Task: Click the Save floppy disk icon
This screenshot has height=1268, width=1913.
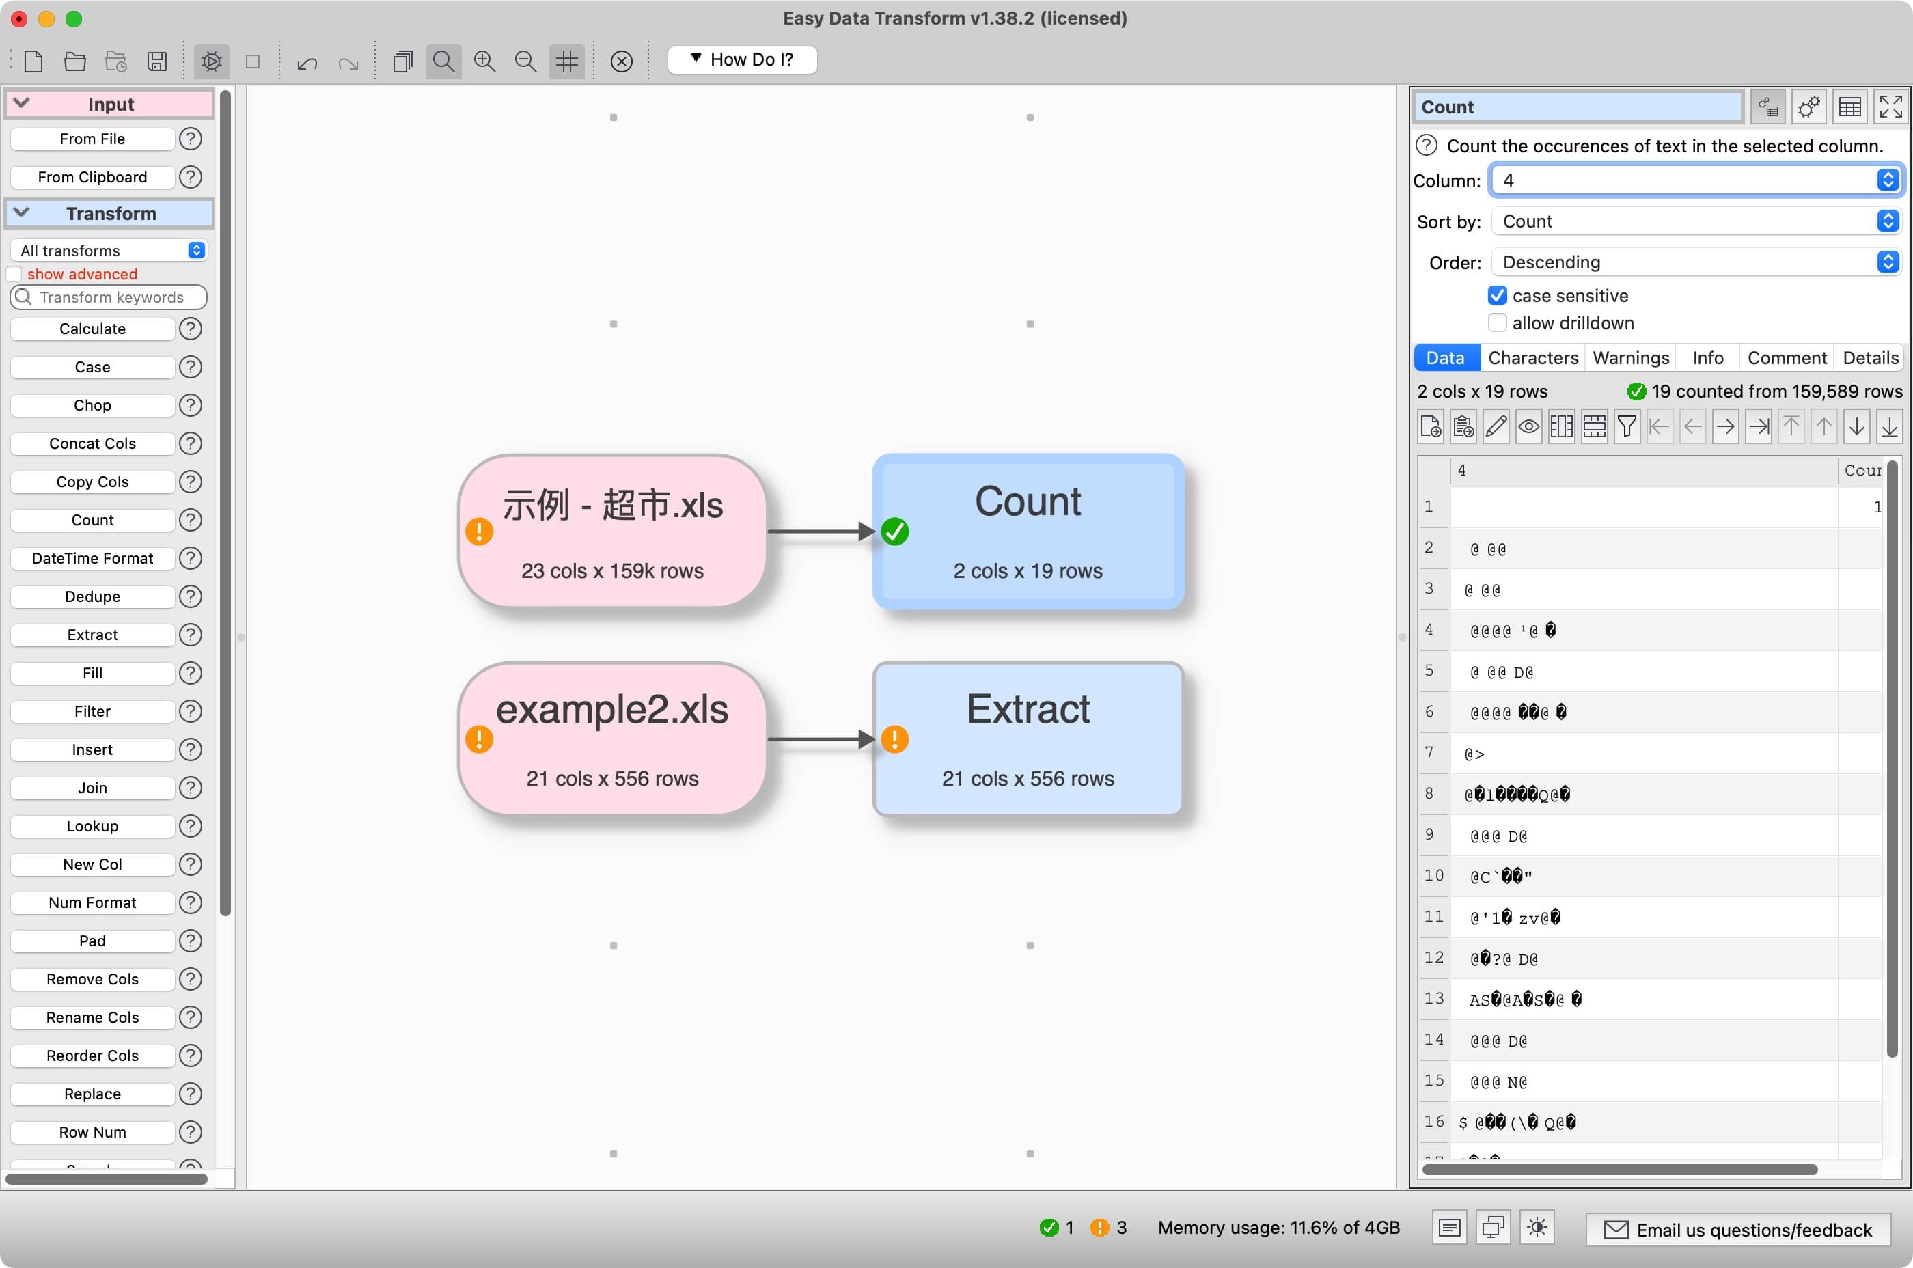Action: tap(157, 61)
